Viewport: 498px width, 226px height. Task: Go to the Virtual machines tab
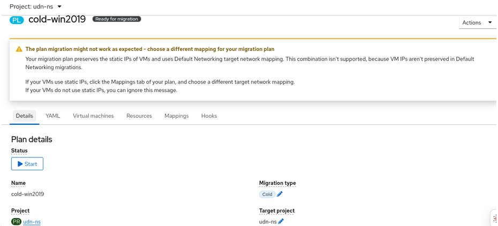click(x=93, y=116)
